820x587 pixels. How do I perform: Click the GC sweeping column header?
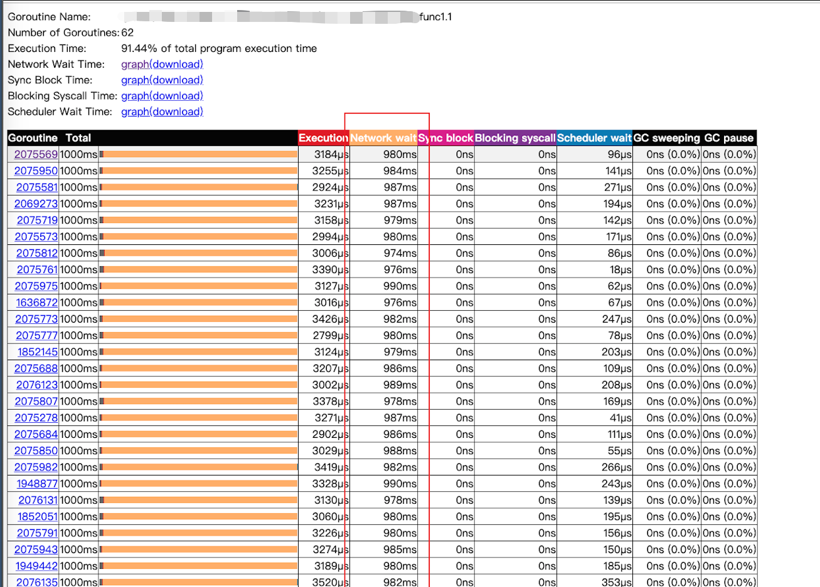pos(666,138)
